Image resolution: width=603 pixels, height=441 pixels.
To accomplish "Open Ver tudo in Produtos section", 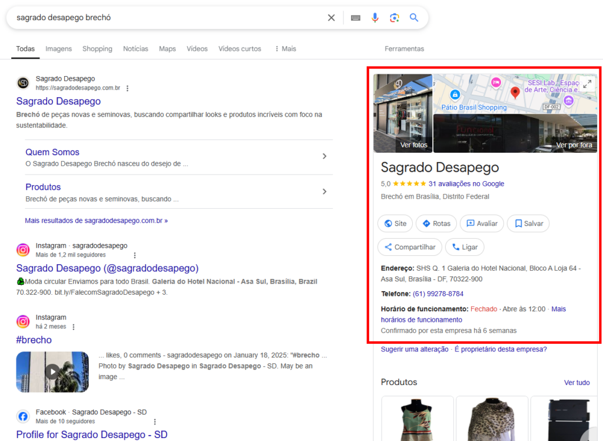I will [577, 383].
